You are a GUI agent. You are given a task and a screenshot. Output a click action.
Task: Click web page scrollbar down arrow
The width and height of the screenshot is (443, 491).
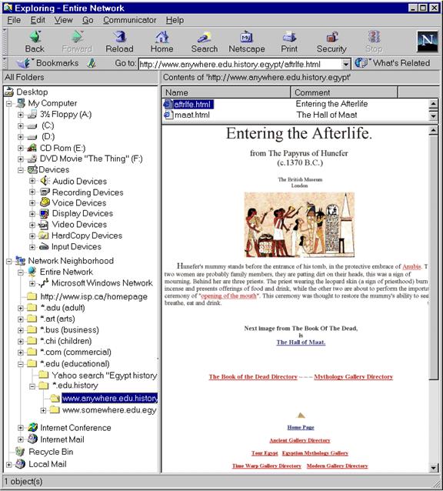click(433, 468)
